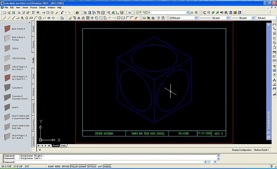Open the Insert menu
The height and width of the screenshot is (169, 277).
[25, 8]
